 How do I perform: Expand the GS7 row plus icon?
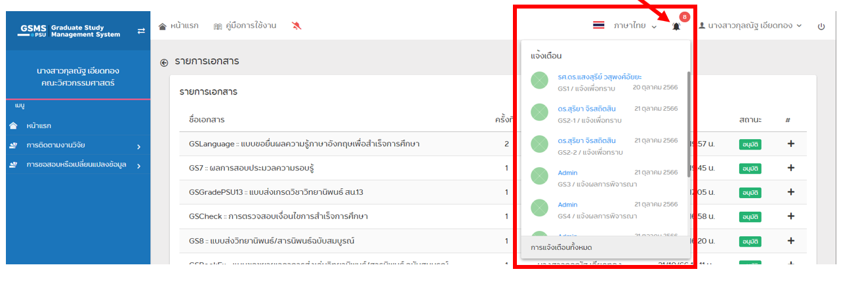tap(790, 168)
